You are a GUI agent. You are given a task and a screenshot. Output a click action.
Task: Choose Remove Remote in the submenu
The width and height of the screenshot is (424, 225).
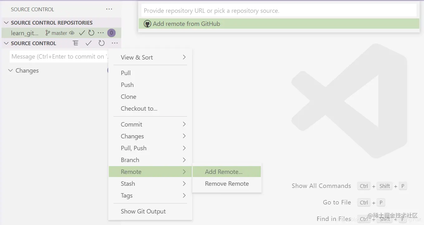pyautogui.click(x=227, y=184)
